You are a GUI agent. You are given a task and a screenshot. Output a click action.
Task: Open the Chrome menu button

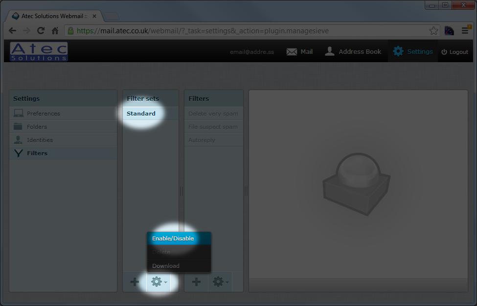pyautogui.click(x=465, y=31)
